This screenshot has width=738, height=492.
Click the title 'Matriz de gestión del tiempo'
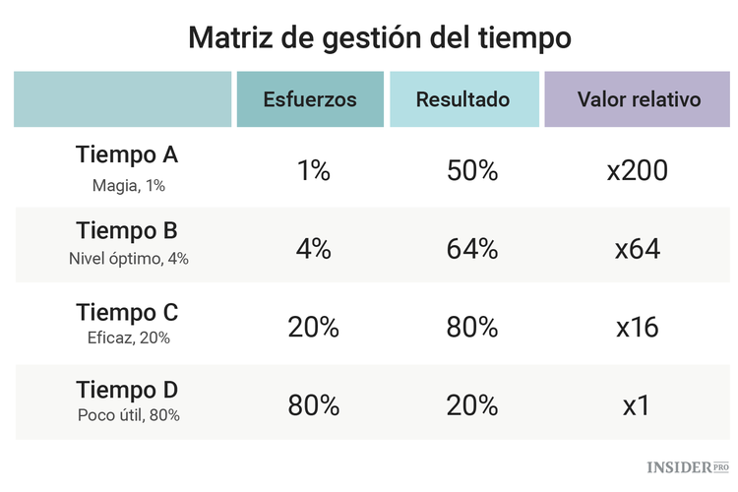(x=379, y=38)
